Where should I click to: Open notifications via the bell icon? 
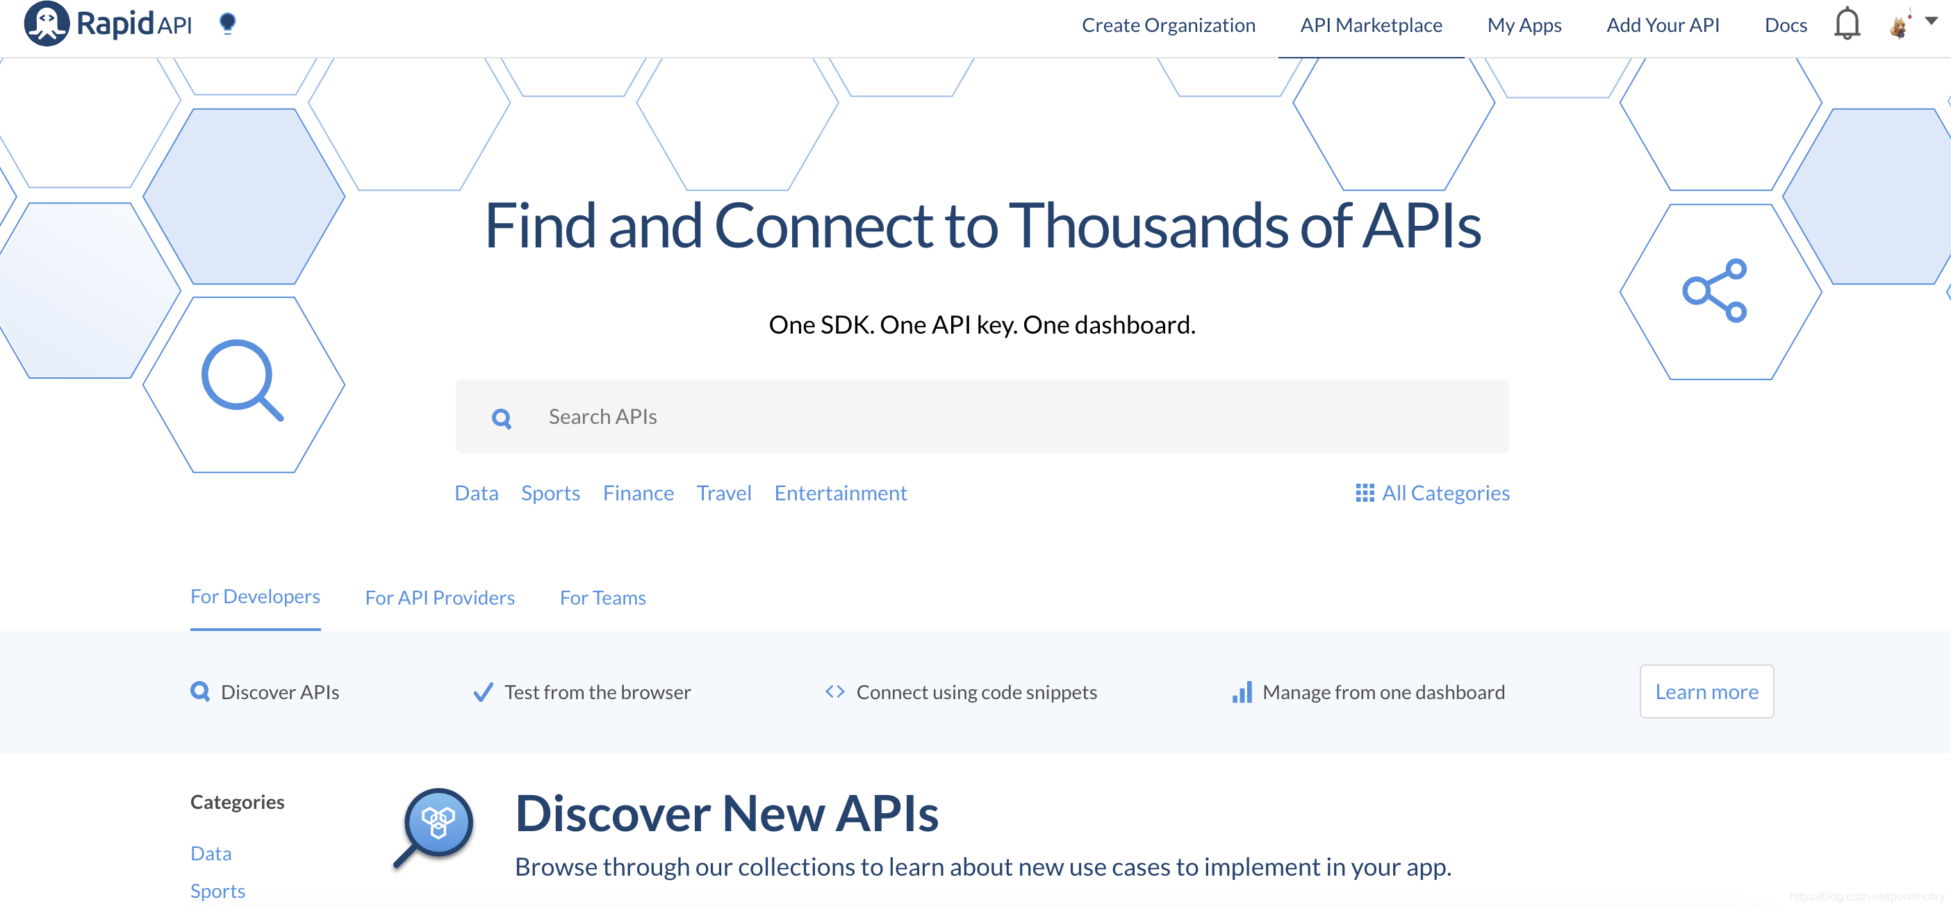pos(1848,24)
